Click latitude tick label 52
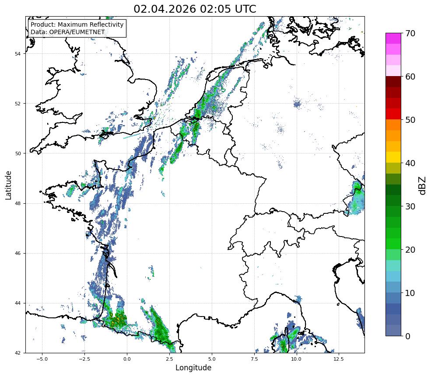 point(18,104)
